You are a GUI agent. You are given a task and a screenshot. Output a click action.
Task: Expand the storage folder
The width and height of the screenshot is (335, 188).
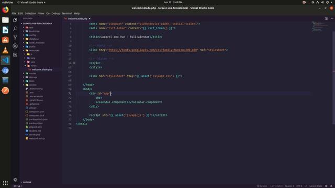point(33,77)
